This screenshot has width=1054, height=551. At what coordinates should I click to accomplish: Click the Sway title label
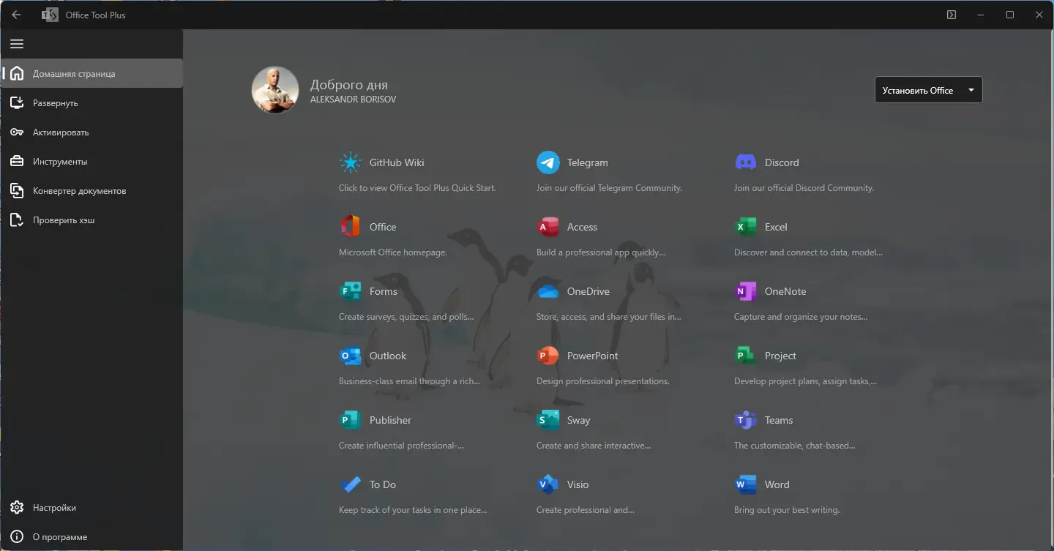click(x=579, y=420)
